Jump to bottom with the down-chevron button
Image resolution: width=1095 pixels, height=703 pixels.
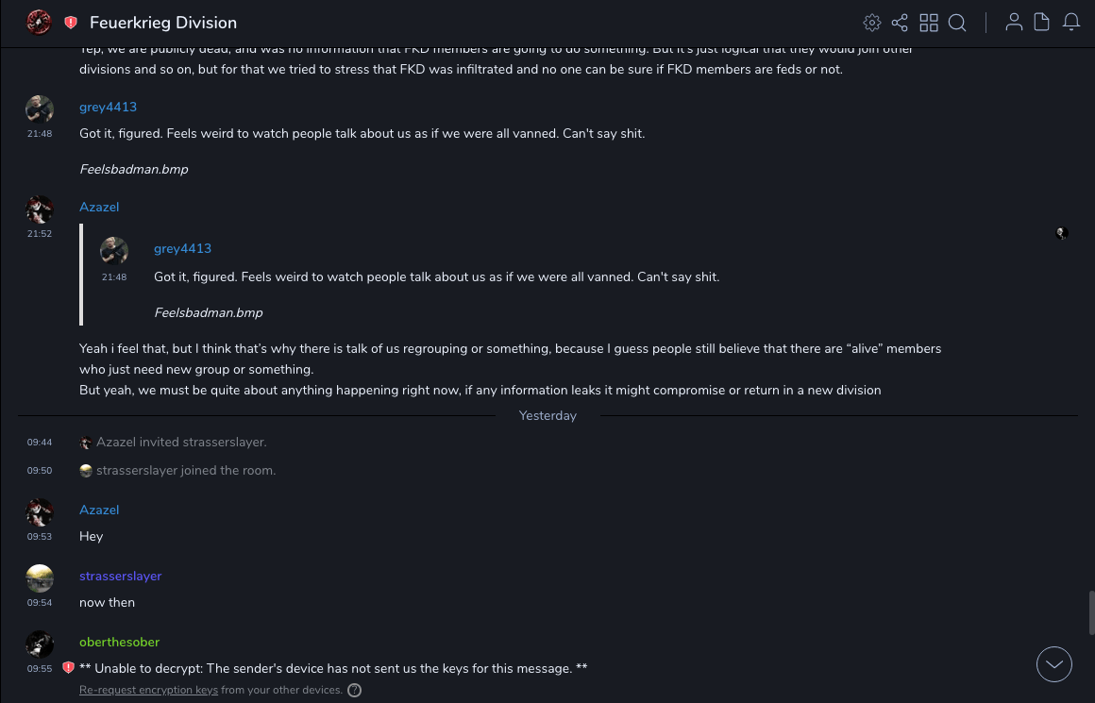pyautogui.click(x=1054, y=664)
